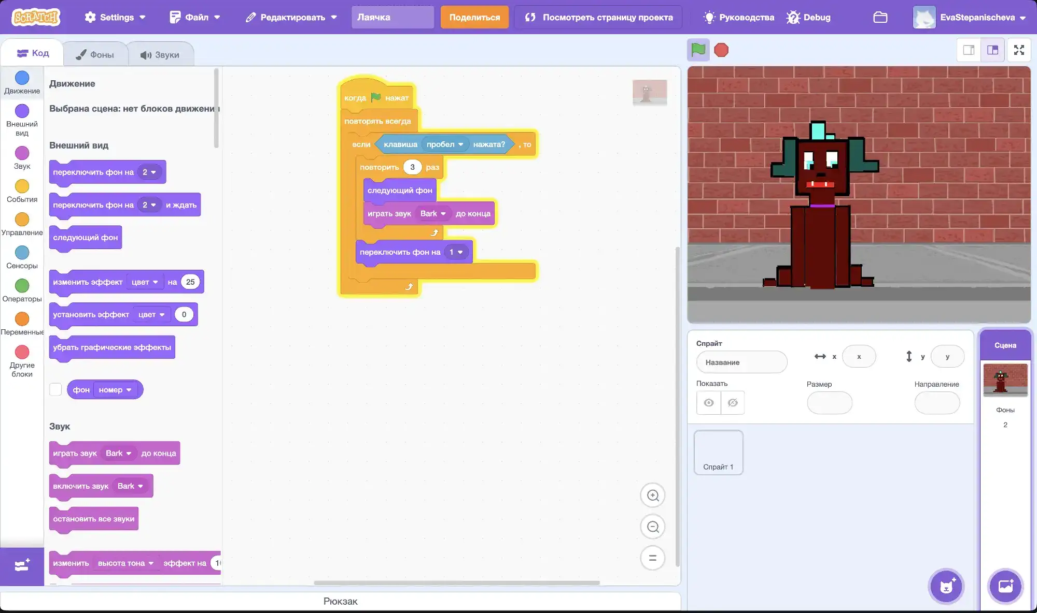The width and height of the screenshot is (1037, 613).
Task: Reset workspace zoom to default
Action: tap(653, 558)
